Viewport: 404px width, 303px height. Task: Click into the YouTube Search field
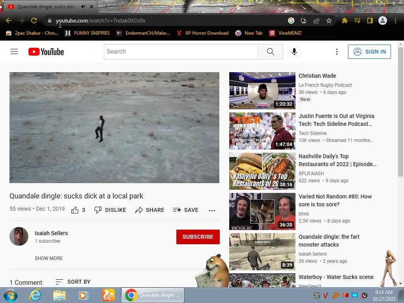181,52
